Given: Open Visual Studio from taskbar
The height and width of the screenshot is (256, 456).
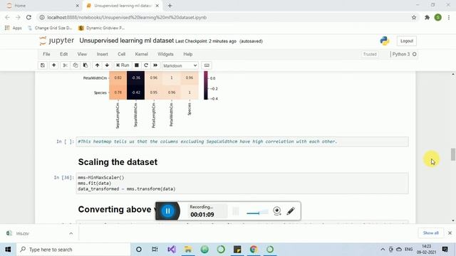Looking at the screenshot, I should (x=172, y=250).
